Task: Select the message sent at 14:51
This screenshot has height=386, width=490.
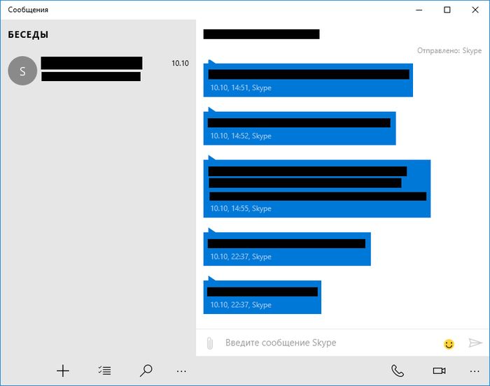Action: tap(308, 80)
